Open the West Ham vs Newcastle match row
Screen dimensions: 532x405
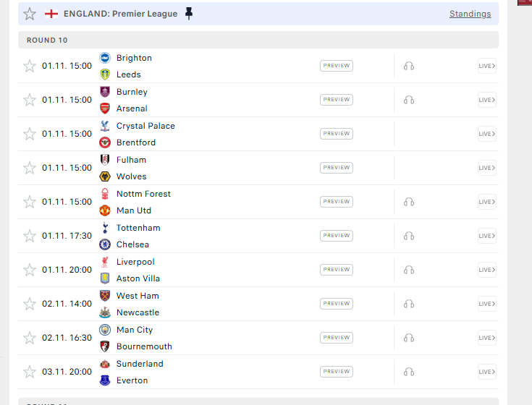(258, 304)
